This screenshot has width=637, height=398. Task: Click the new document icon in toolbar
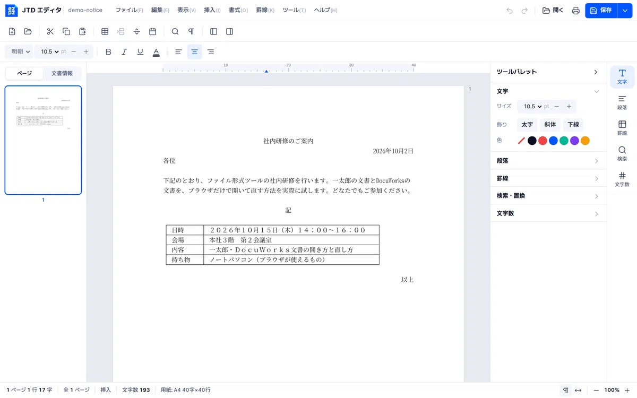point(12,32)
